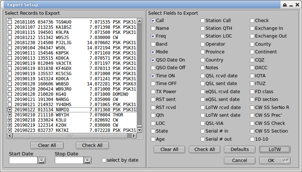
Task: Toggle the select by date checkbox
Action: [x=104, y=160]
